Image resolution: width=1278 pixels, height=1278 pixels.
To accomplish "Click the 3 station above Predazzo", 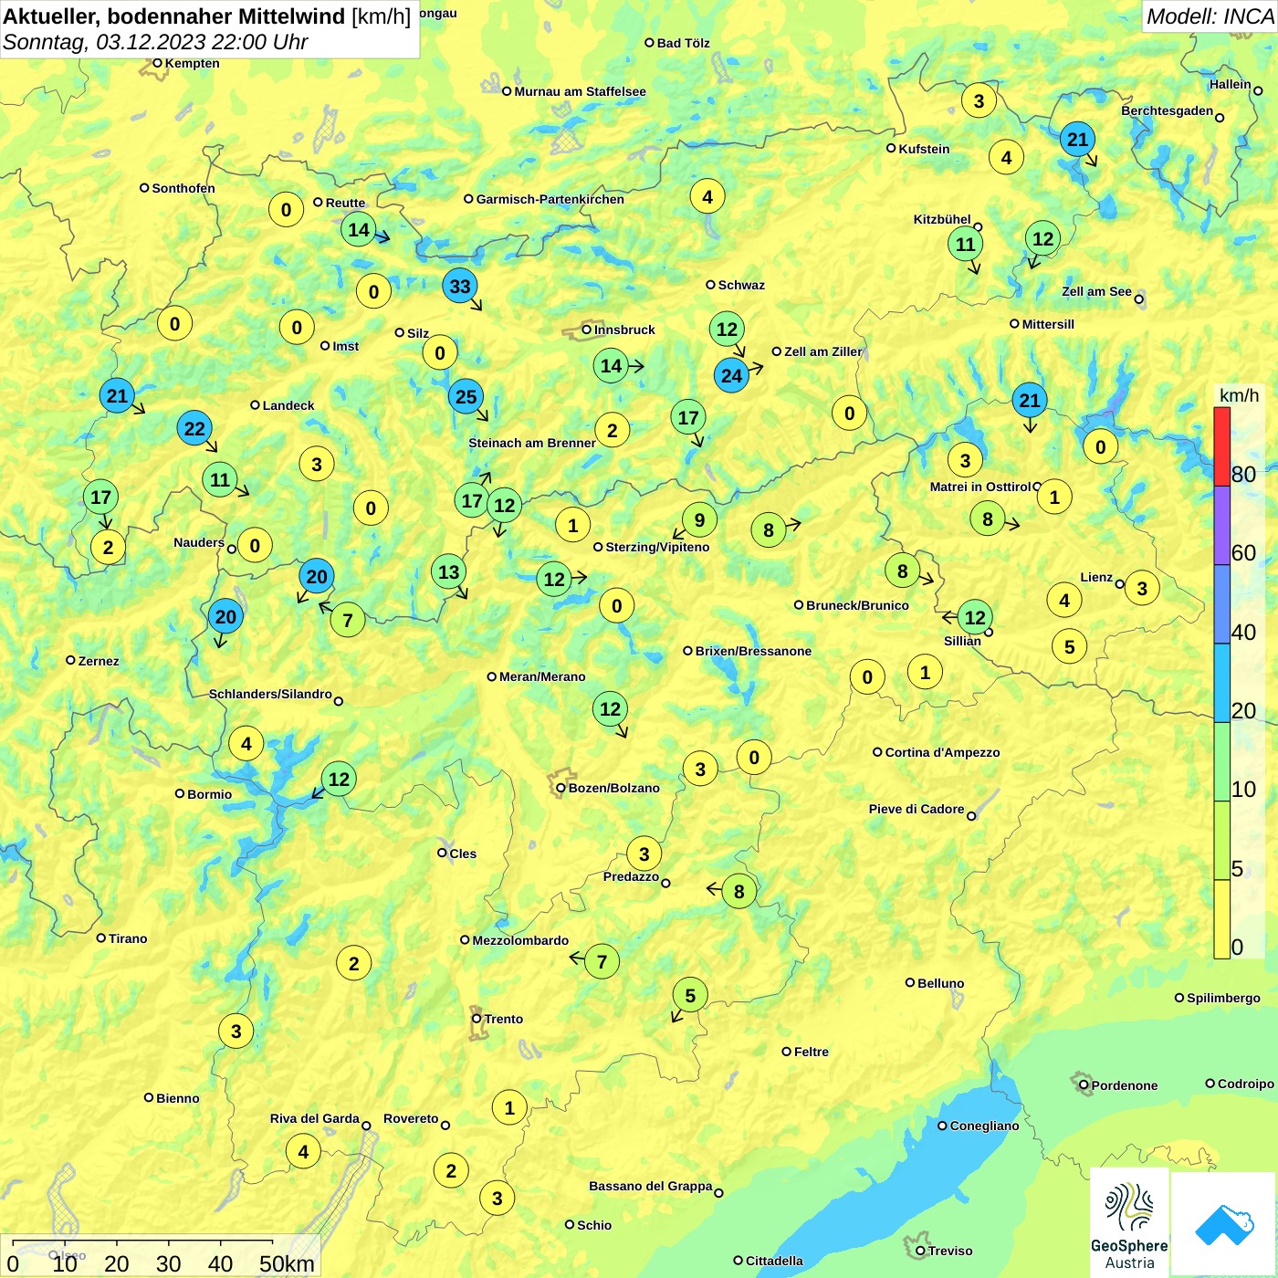I will pyautogui.click(x=644, y=854).
